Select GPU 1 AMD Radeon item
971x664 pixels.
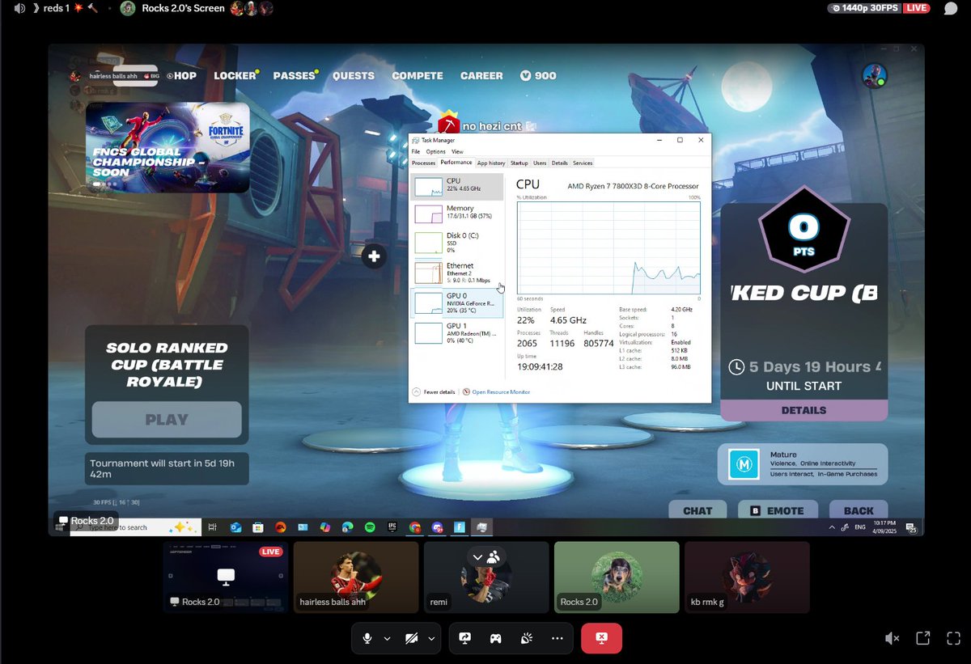pyautogui.click(x=457, y=332)
